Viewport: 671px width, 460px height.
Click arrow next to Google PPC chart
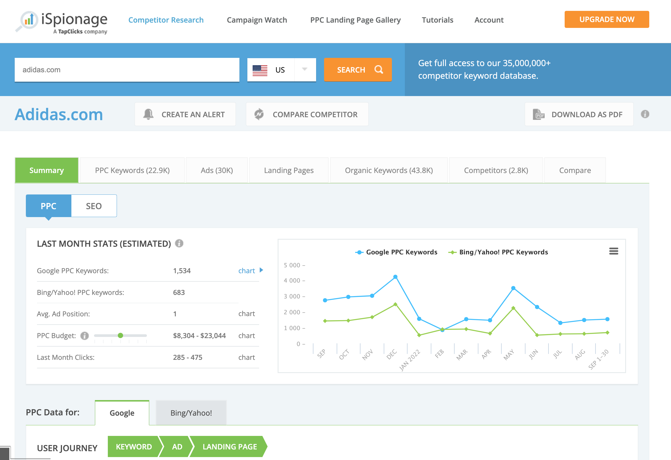tap(261, 270)
